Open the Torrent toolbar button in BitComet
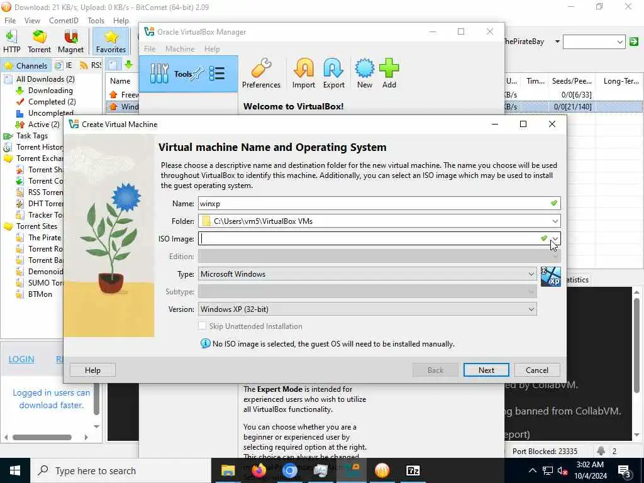 [40, 41]
